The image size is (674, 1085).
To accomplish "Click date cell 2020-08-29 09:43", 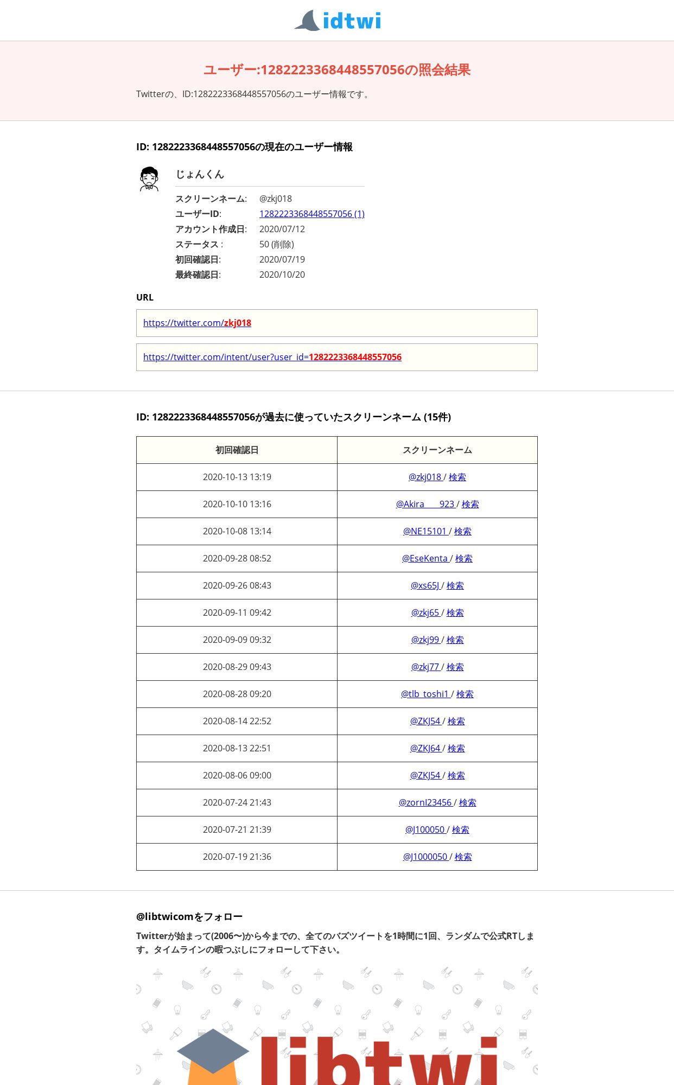I will tap(237, 667).
